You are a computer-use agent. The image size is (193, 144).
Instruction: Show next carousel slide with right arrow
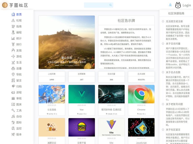tap(91, 42)
